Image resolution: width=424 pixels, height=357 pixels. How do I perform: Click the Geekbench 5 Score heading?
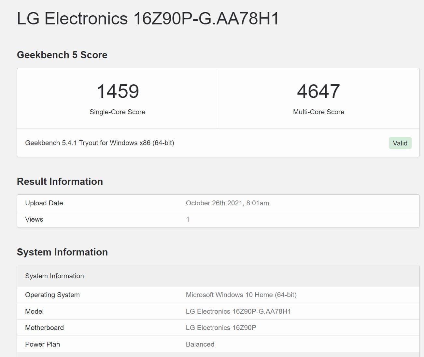[62, 55]
